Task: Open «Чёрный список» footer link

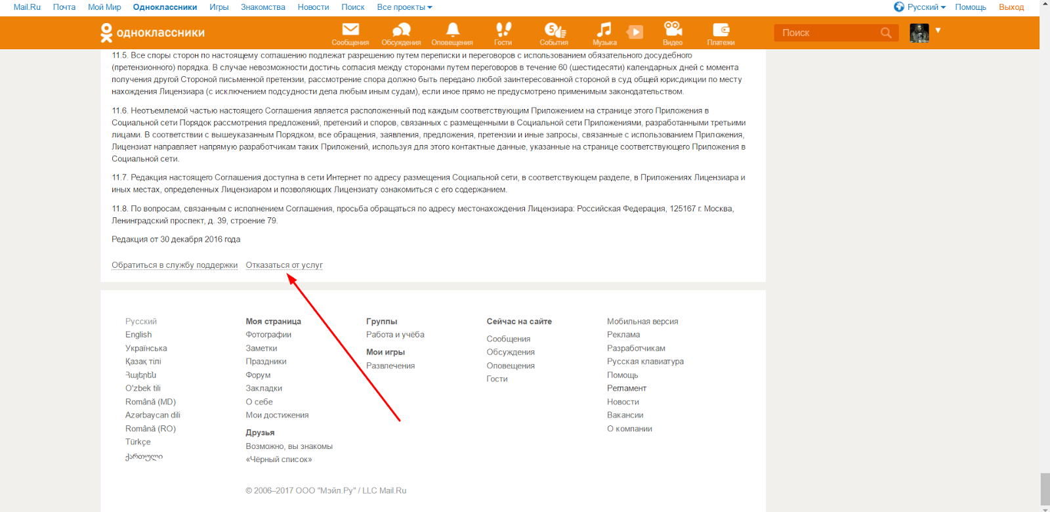Action: [279, 459]
